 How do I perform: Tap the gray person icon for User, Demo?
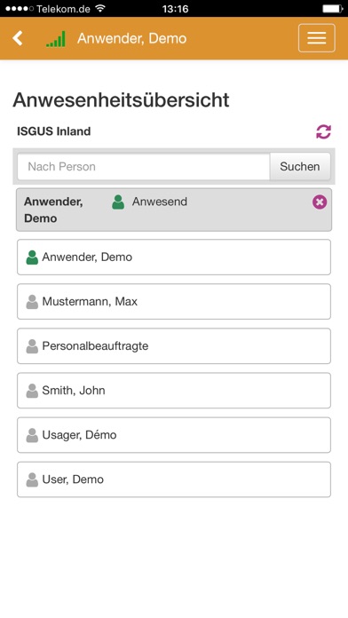coord(32,480)
